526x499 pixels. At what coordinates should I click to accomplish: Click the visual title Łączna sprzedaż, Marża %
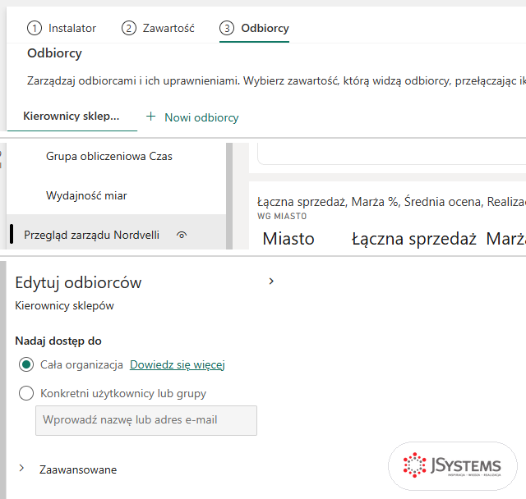click(391, 202)
